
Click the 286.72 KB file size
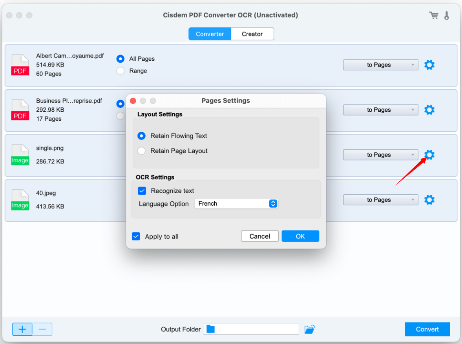[x=50, y=161]
